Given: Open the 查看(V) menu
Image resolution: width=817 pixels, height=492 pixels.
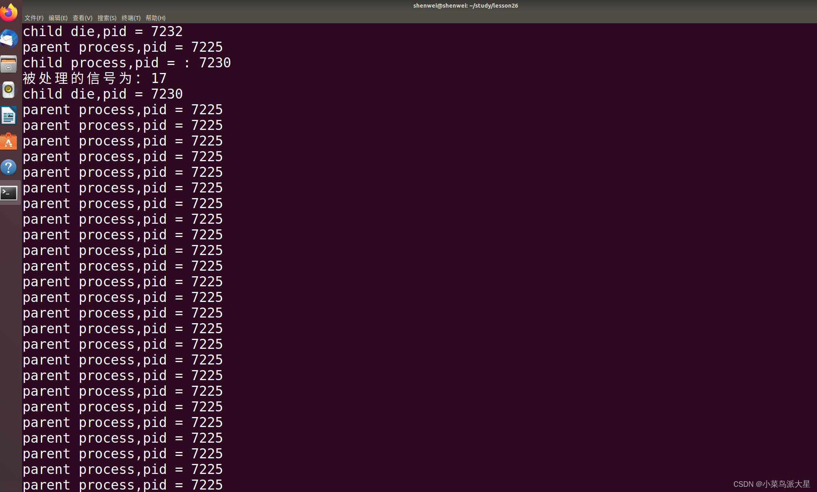Looking at the screenshot, I should pyautogui.click(x=82, y=18).
